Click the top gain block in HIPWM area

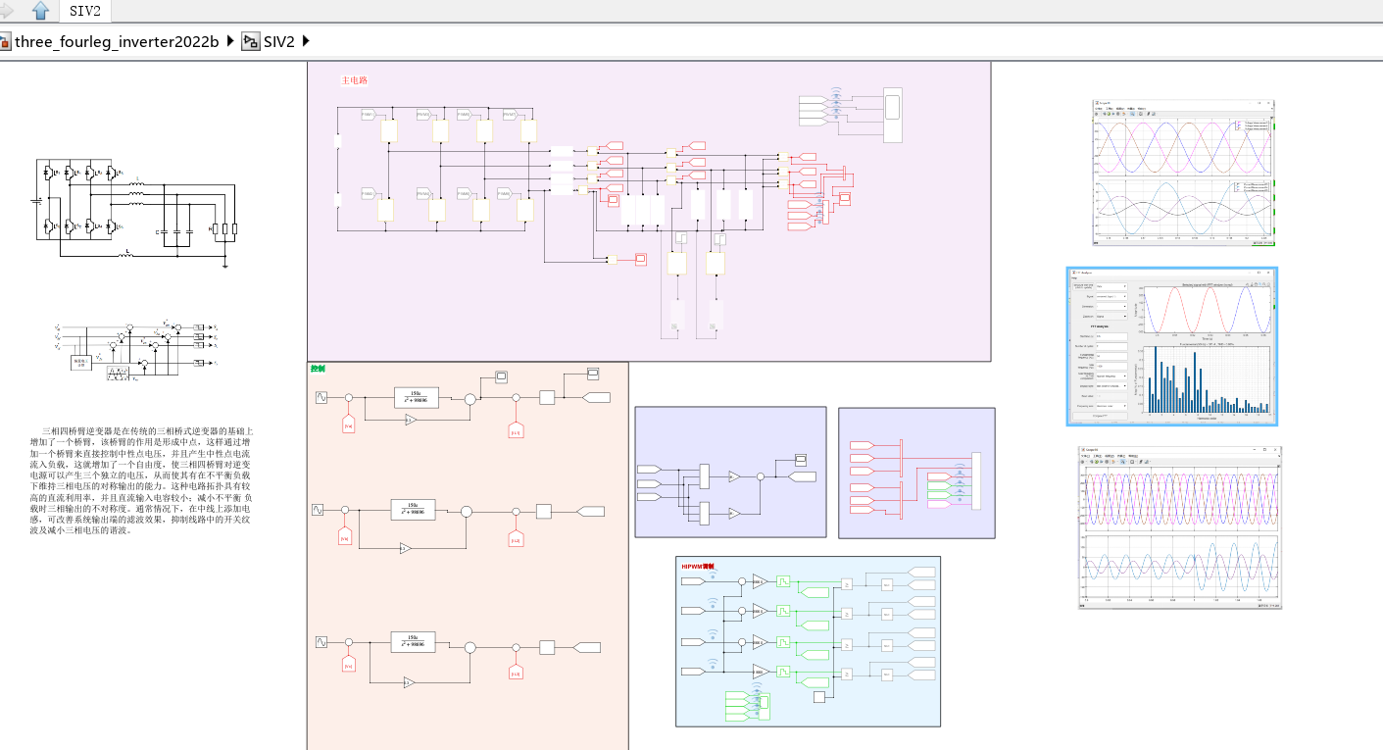click(x=761, y=581)
